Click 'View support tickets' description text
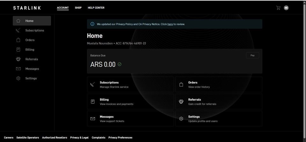Viewport: 306px width, 142px height. coord(112,121)
